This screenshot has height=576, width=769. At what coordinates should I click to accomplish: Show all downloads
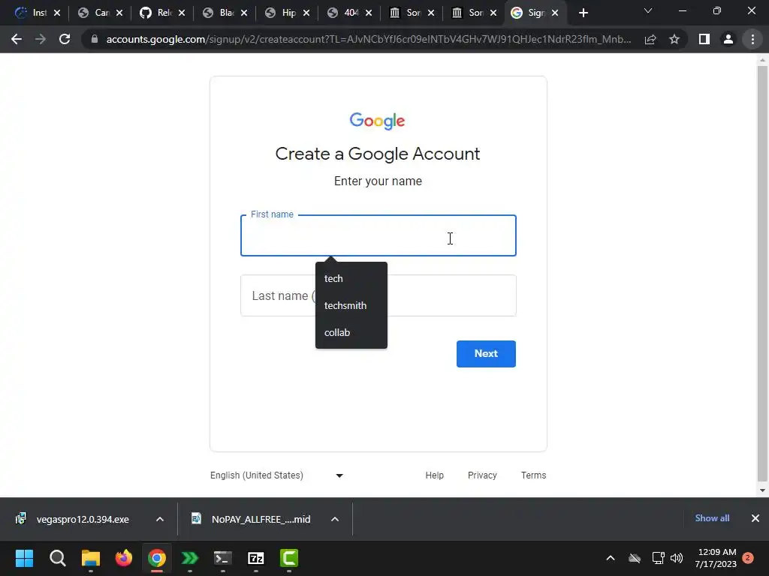click(712, 518)
